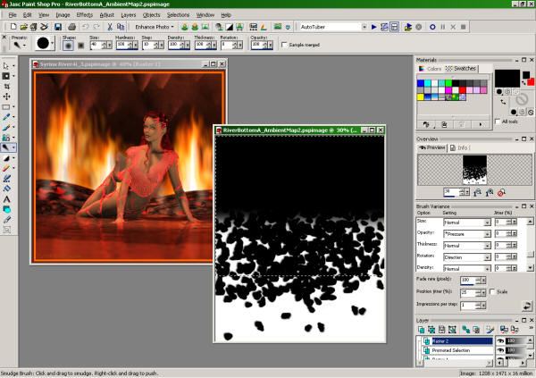The image size is (536, 378).
Task: Open the Opacity variance Pressure dropdown
Action: (487, 234)
